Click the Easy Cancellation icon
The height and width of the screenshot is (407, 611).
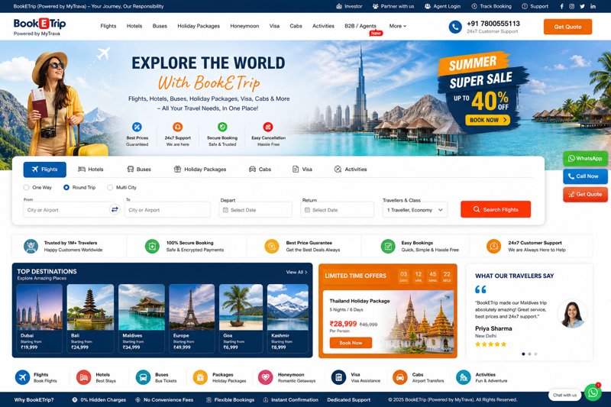268,127
